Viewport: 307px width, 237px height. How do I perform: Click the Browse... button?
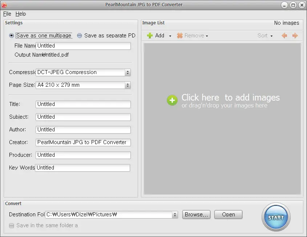[x=196, y=214]
